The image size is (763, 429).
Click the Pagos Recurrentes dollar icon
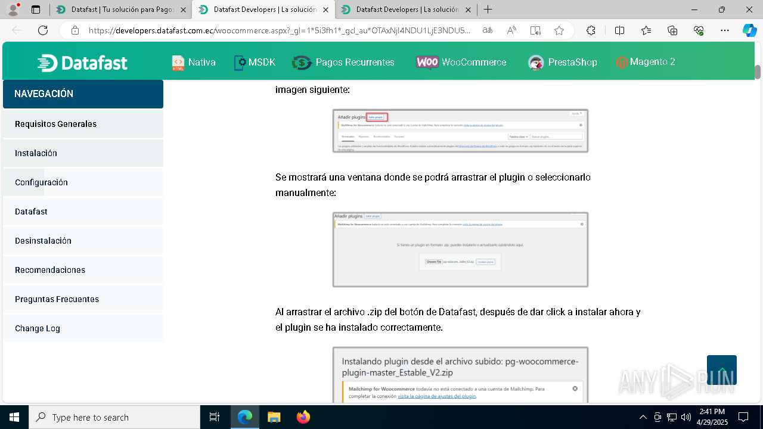click(x=302, y=63)
